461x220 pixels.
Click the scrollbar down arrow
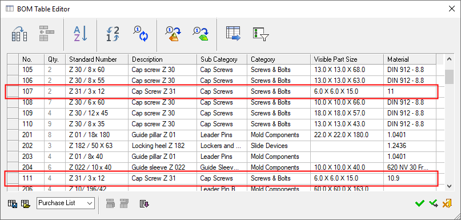click(x=449, y=186)
